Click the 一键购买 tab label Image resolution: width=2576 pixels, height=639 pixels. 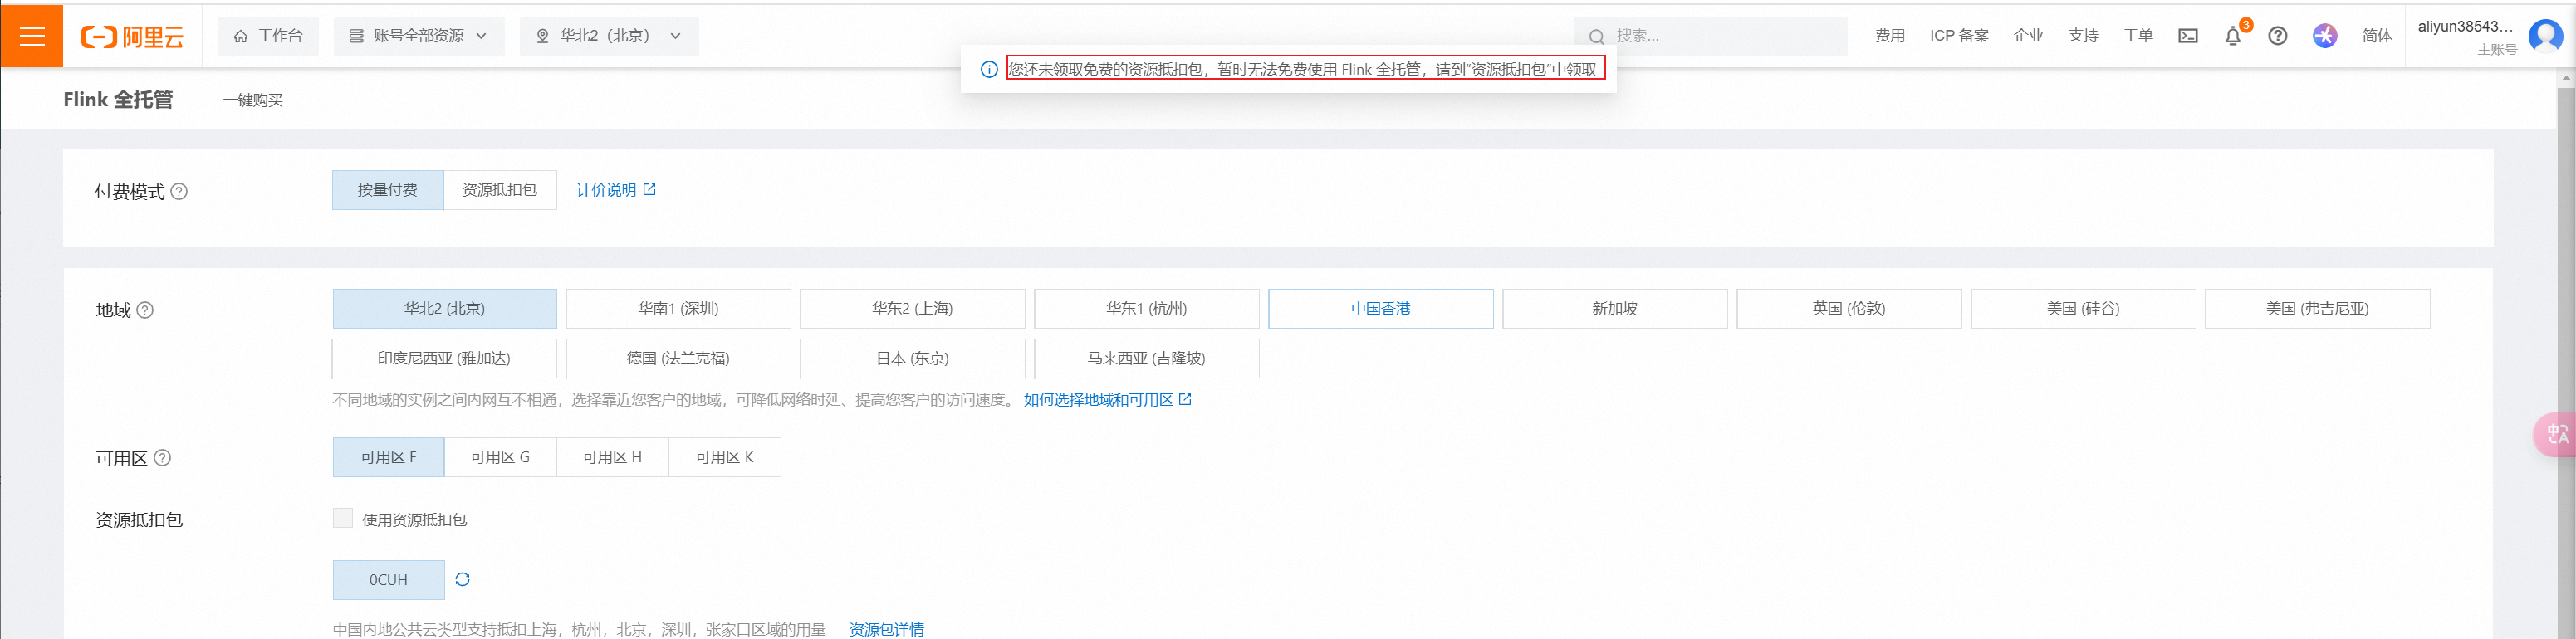click(x=253, y=100)
